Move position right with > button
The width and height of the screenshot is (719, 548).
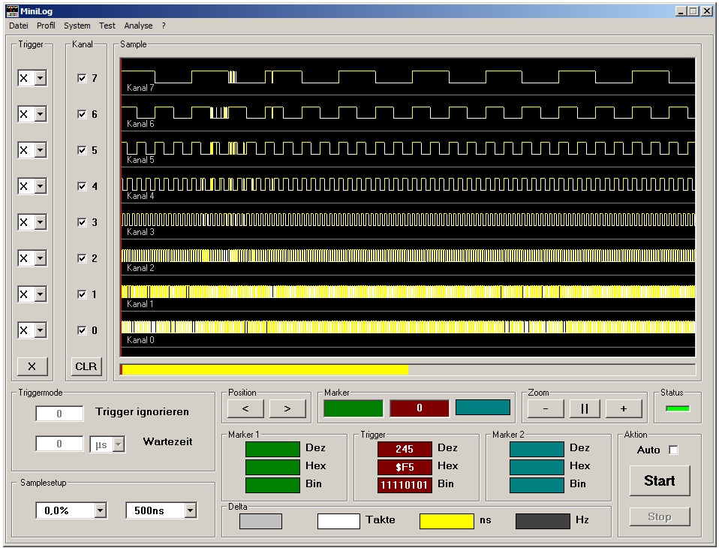point(287,408)
